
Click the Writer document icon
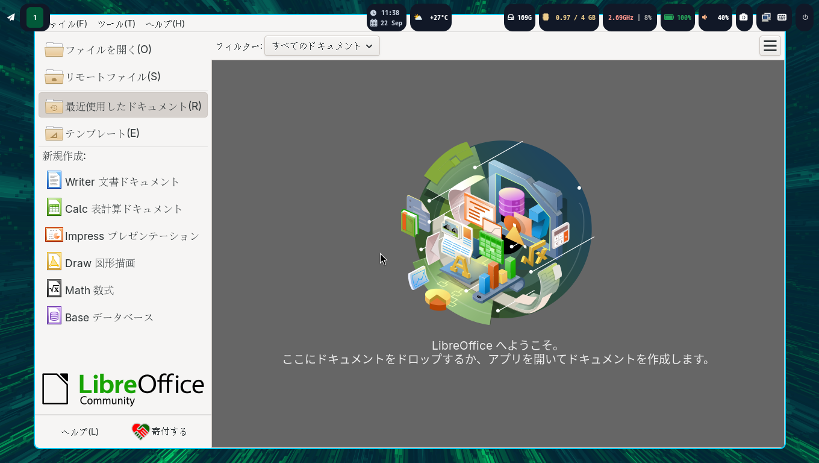pos(54,180)
